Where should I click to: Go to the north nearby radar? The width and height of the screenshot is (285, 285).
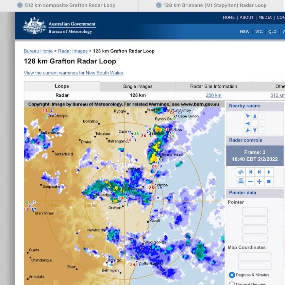255,116
